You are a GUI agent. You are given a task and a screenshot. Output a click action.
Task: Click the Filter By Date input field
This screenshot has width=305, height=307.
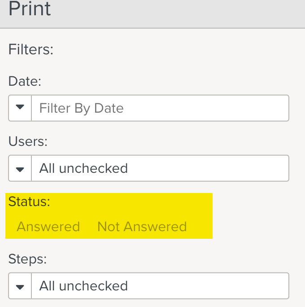pos(160,108)
